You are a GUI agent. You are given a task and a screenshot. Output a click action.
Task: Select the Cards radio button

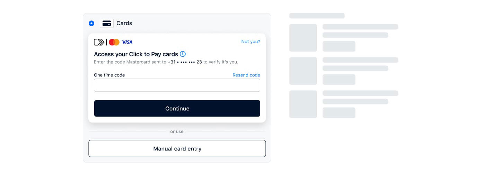[91, 23]
